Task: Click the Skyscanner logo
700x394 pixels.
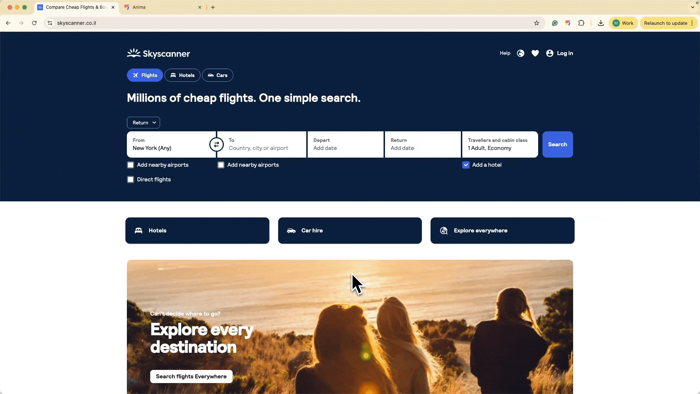Action: (158, 54)
